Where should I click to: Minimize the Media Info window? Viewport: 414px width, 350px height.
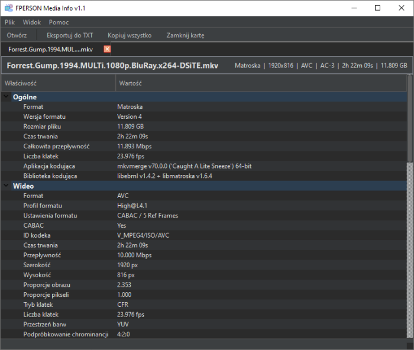coord(354,8)
